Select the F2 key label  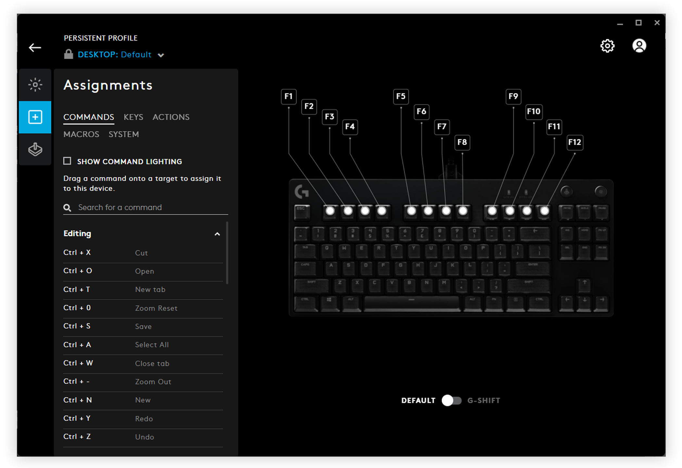[x=309, y=106]
